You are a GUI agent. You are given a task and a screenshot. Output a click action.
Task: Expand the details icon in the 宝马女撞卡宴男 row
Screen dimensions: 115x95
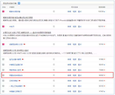(x=54, y=59)
